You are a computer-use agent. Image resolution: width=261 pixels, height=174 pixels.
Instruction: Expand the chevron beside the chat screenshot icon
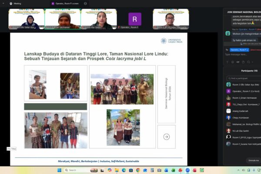click(252, 62)
